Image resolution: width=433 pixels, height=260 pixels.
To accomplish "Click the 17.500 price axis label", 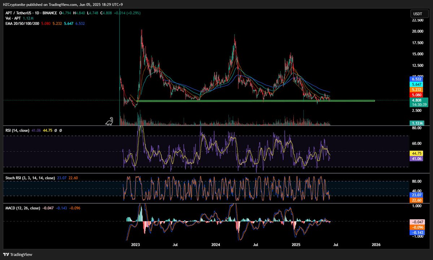I will pos(417,43).
